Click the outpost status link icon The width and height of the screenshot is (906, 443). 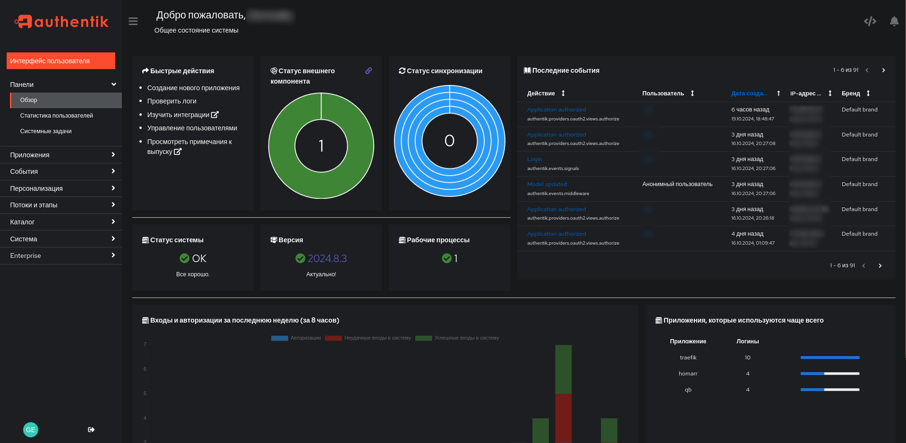coord(368,71)
